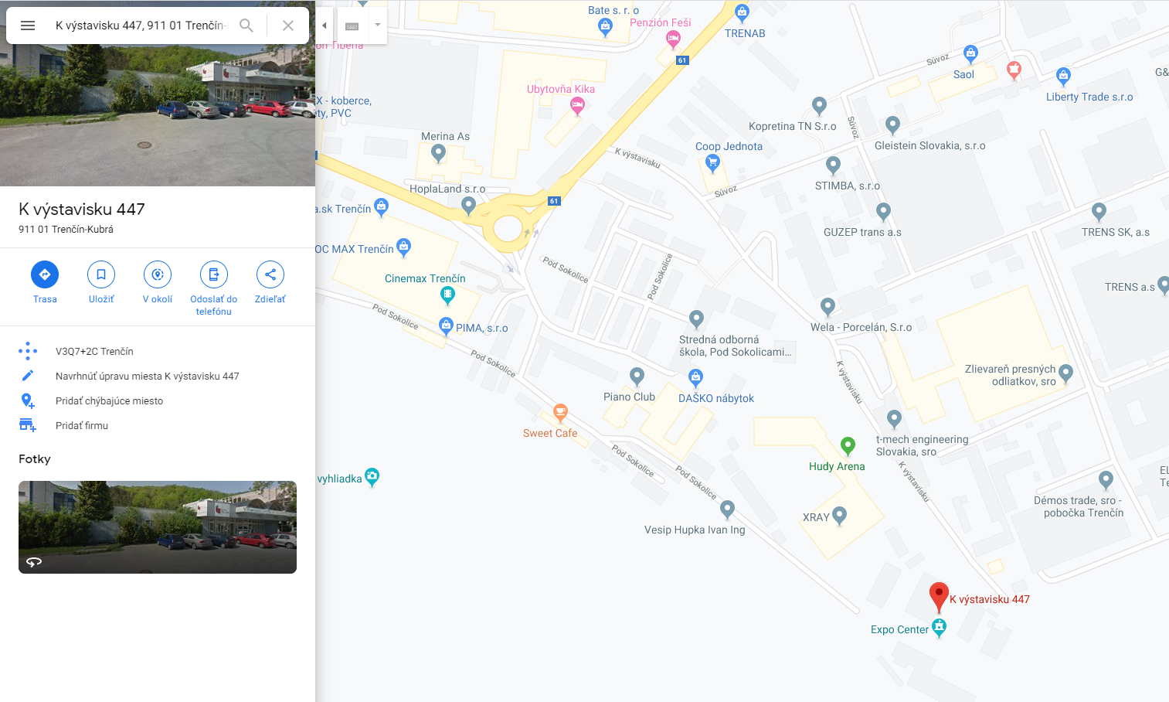Focus the address search field
The width and height of the screenshot is (1169, 702).
(x=140, y=26)
